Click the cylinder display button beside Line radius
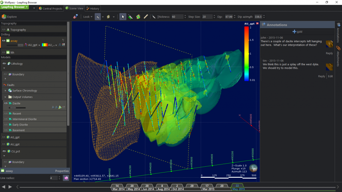The height and width of the screenshot is (192, 342). (x=66, y=178)
